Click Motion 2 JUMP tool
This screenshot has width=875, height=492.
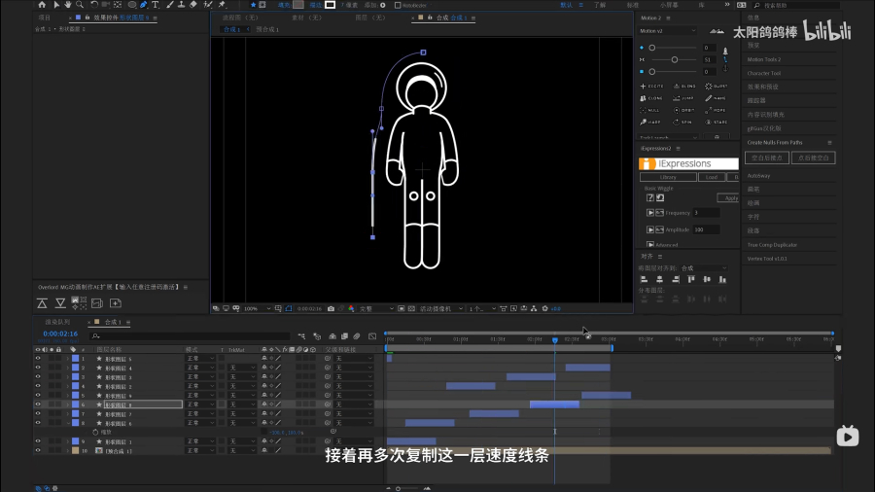(x=684, y=98)
